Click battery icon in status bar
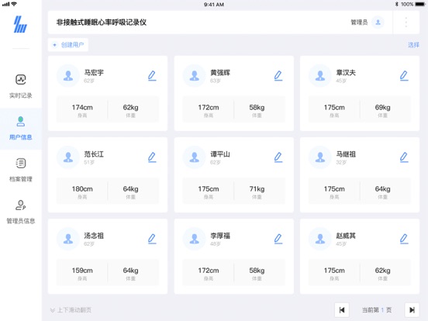This screenshot has width=428, height=321. pos(420,4)
